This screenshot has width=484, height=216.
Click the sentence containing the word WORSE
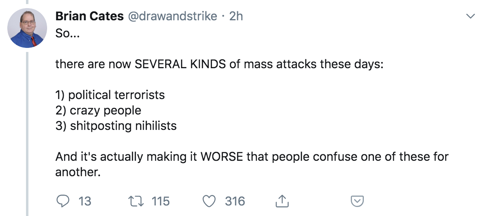click(x=252, y=157)
